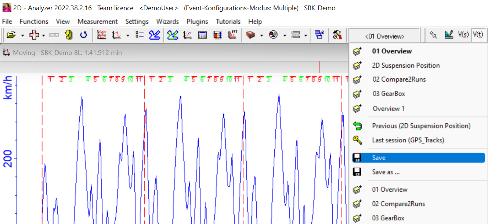Click the red cross measurement icon
Image resolution: width=488 pixels, height=224 pixels.
34,35
